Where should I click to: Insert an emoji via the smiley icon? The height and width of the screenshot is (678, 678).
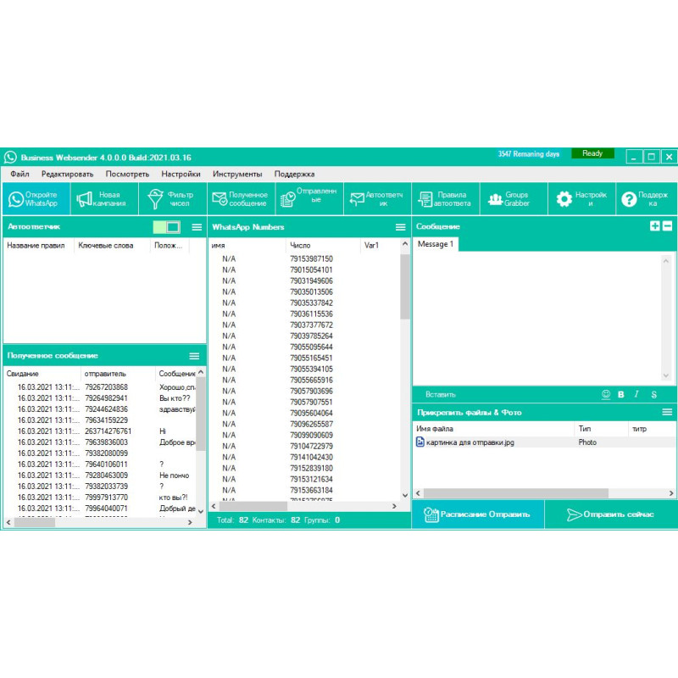click(606, 394)
